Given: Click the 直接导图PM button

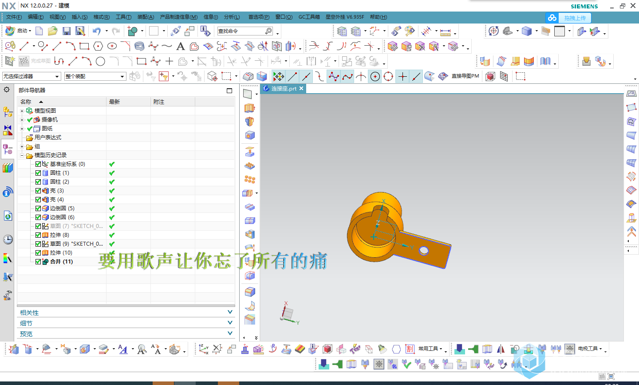Looking at the screenshot, I should point(465,76).
